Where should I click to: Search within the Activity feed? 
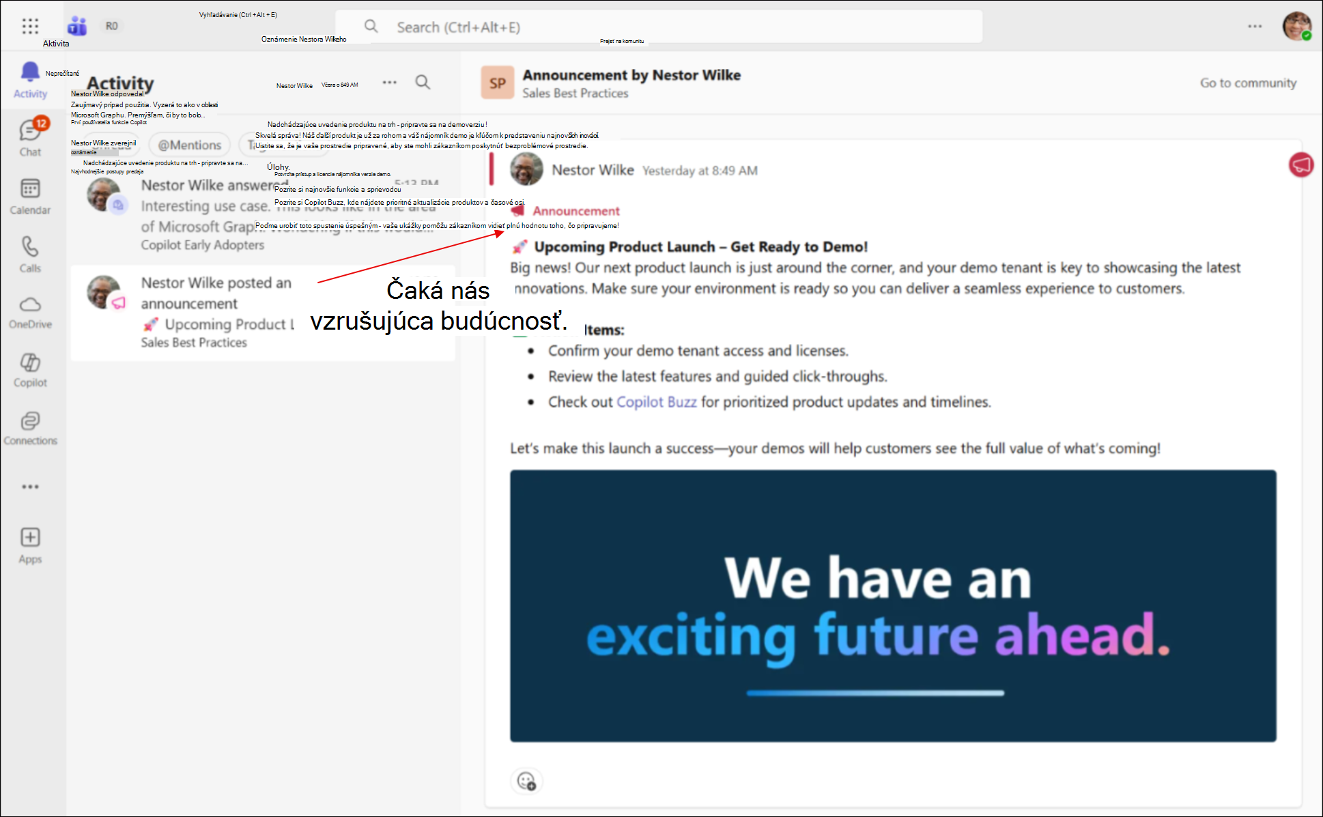click(423, 82)
